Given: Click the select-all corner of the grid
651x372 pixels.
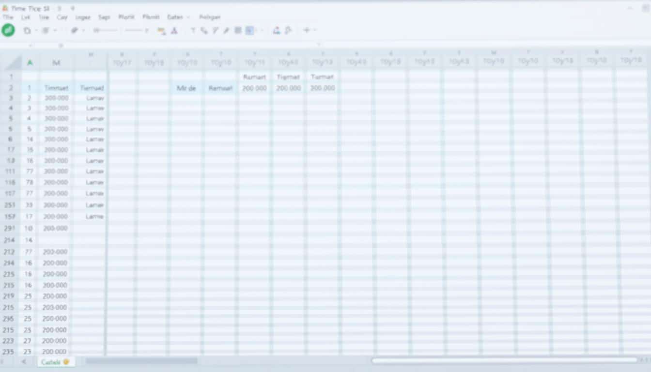Looking at the screenshot, I should coord(11,62).
